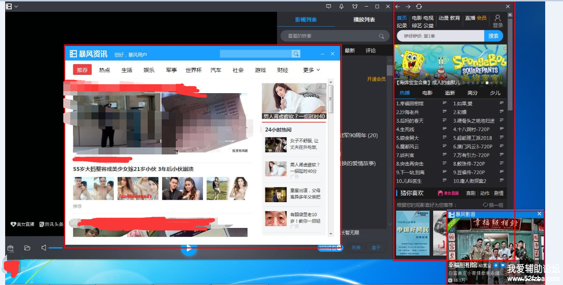
Task: Go back in the side browser panel
Action: 398,7
